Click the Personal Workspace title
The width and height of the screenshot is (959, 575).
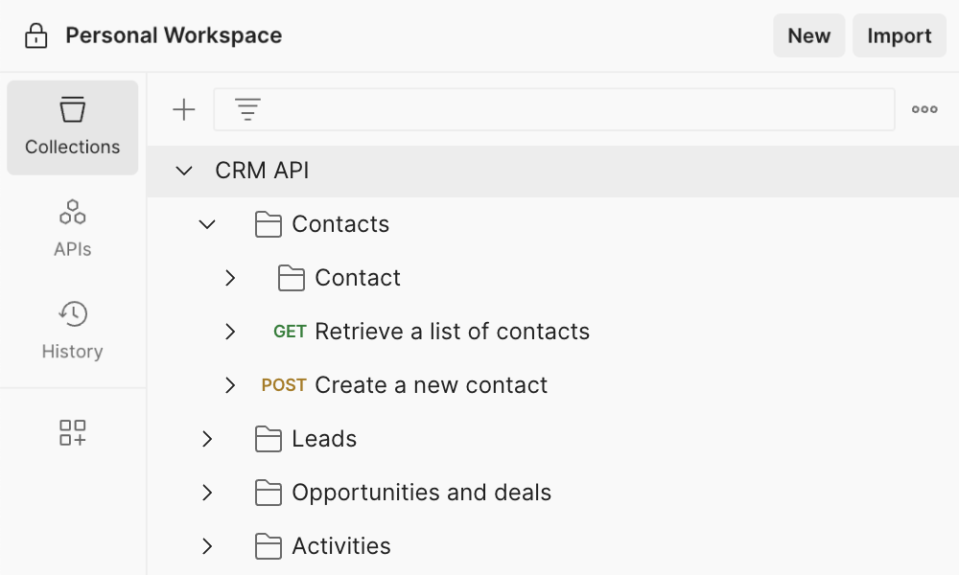174,36
